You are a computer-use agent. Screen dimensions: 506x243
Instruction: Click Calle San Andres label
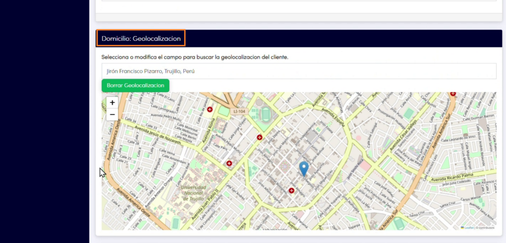(234, 191)
